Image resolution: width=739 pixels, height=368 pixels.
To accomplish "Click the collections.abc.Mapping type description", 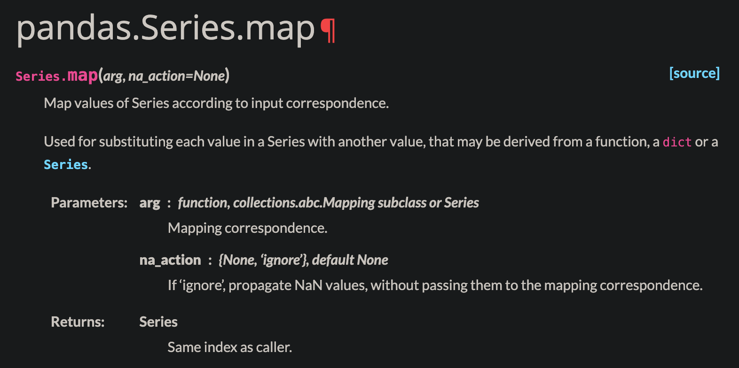I will pos(328,203).
